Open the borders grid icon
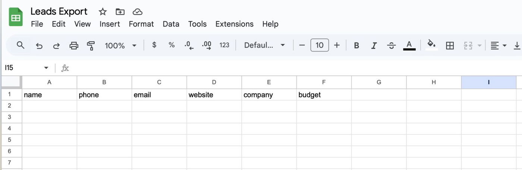 450,45
